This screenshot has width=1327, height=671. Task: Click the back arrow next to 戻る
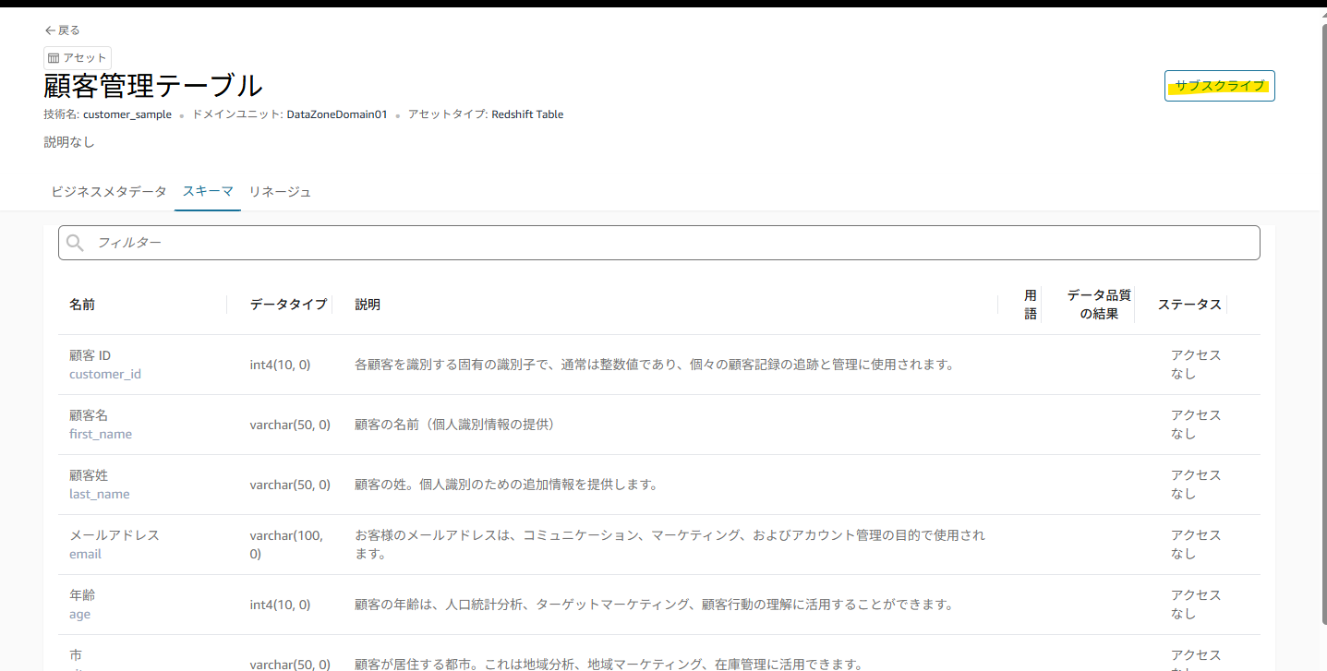point(50,30)
